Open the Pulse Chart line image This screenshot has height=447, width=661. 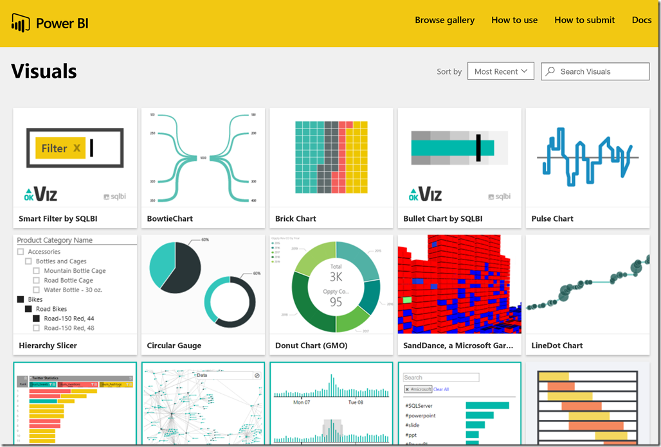coord(588,157)
